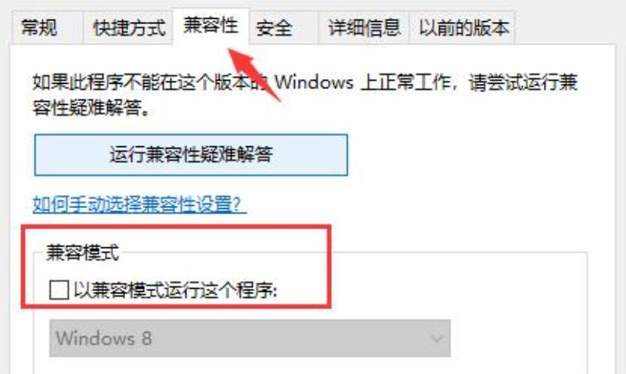Click the grayed-out Windows 8 text
The image size is (626, 374).
click(x=104, y=339)
